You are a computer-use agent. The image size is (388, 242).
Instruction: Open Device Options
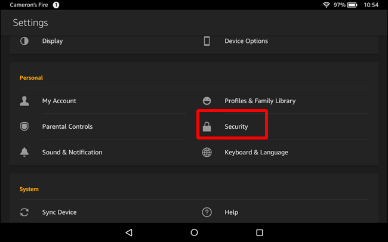coord(246,41)
